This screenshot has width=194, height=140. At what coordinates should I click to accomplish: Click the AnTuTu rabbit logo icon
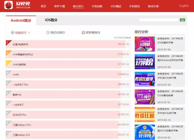[8, 5]
